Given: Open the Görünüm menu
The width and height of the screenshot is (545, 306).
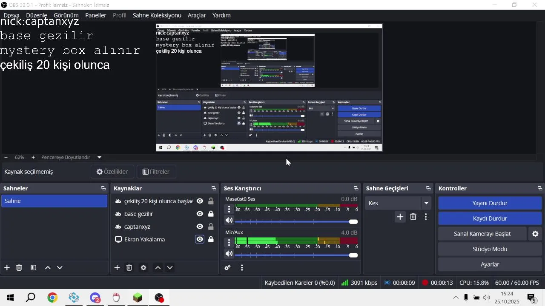Looking at the screenshot, I should pos(66,15).
